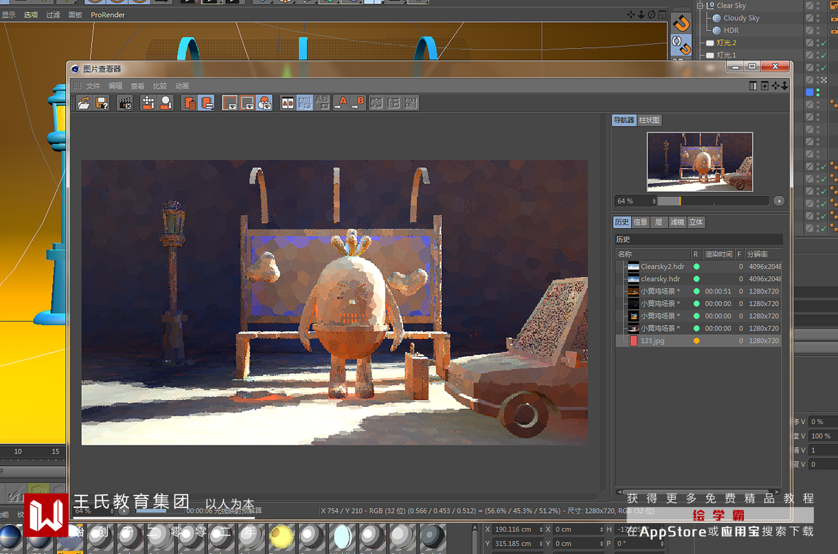Click the snap magnet icon in main window

point(681,23)
